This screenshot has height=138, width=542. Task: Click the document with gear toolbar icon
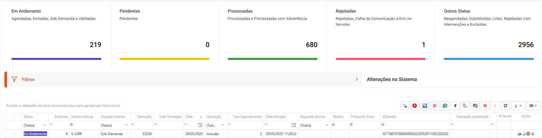[405, 106]
